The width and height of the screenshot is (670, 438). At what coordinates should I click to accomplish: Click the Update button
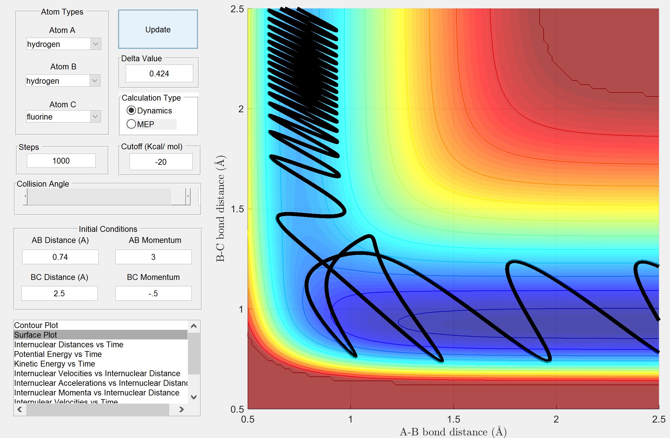tap(158, 29)
